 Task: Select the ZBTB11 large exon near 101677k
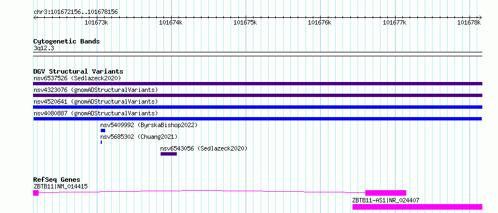pyautogui.click(x=386, y=193)
